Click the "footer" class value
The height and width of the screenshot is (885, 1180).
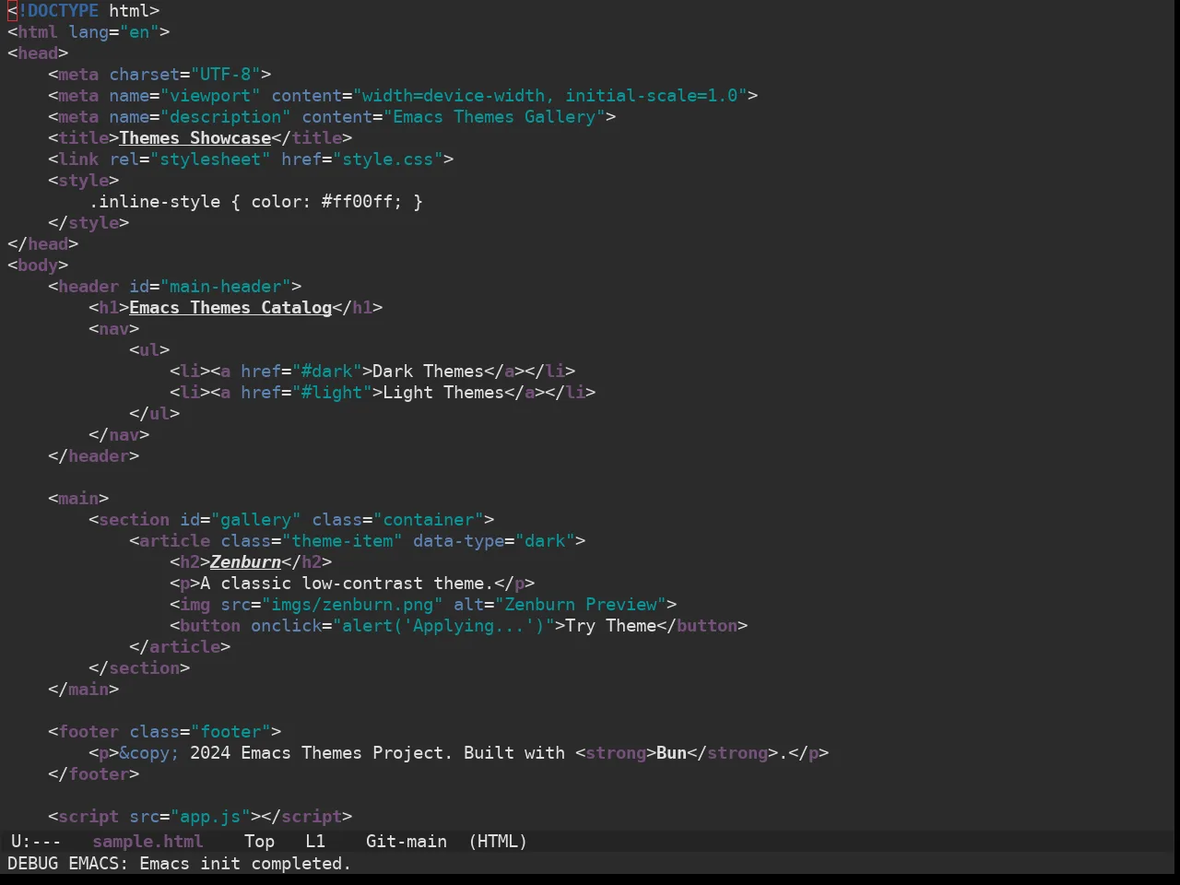[x=230, y=732]
